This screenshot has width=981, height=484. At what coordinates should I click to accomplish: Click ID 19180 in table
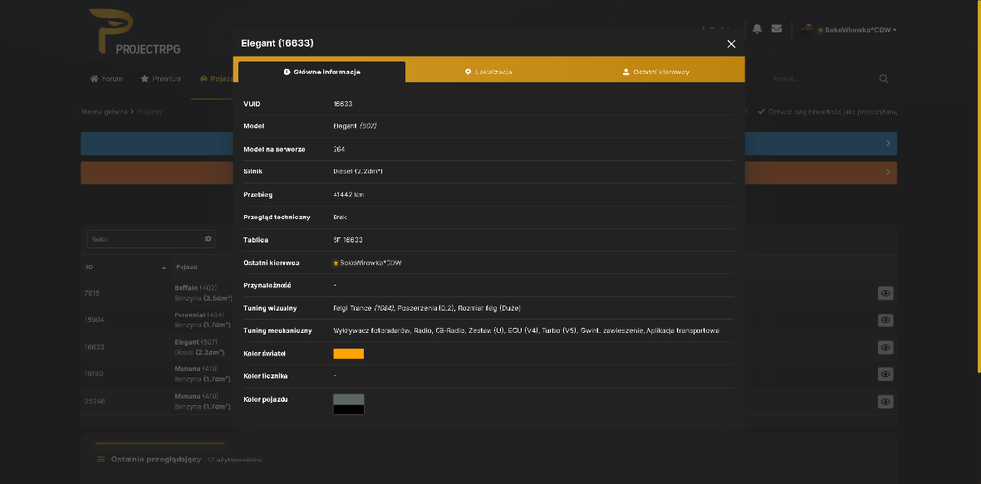pyautogui.click(x=92, y=374)
